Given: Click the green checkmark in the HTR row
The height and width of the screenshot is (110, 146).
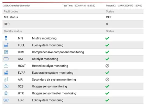Looking at the screenshot, I should 107,93.
